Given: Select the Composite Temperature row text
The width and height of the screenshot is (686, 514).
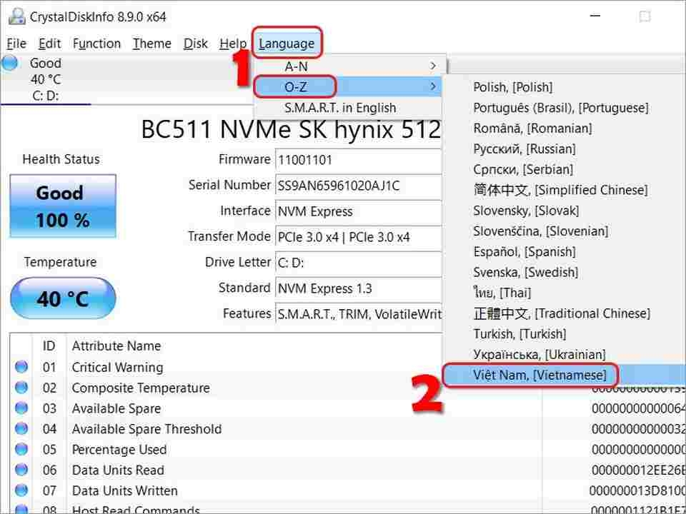Looking at the screenshot, I should point(141,388).
